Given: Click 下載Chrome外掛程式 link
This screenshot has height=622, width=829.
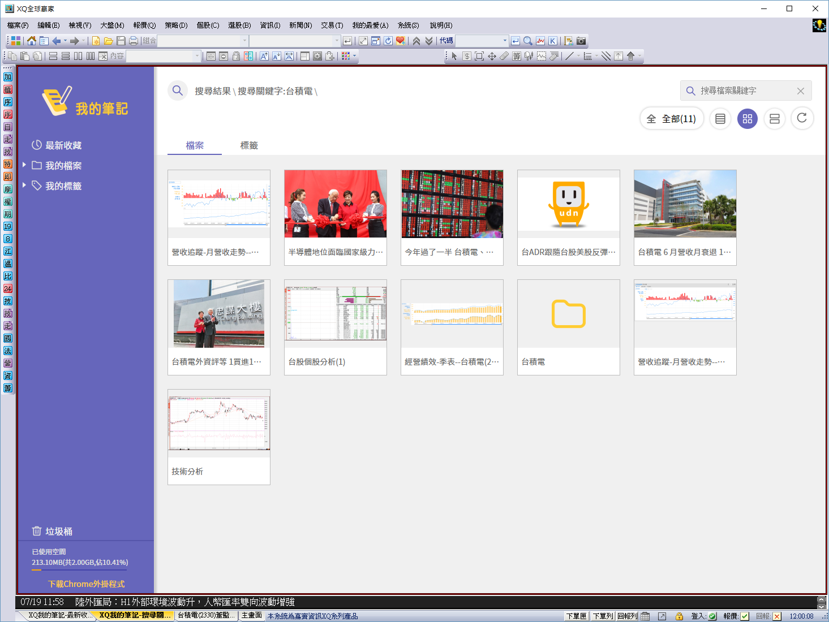Looking at the screenshot, I should tap(86, 584).
